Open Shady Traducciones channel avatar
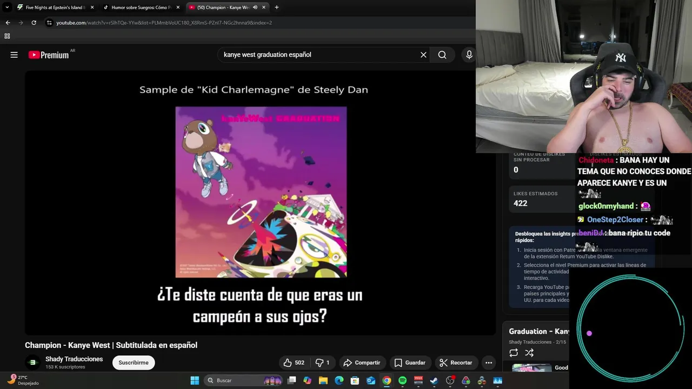Image resolution: width=692 pixels, height=389 pixels. [x=32, y=363]
